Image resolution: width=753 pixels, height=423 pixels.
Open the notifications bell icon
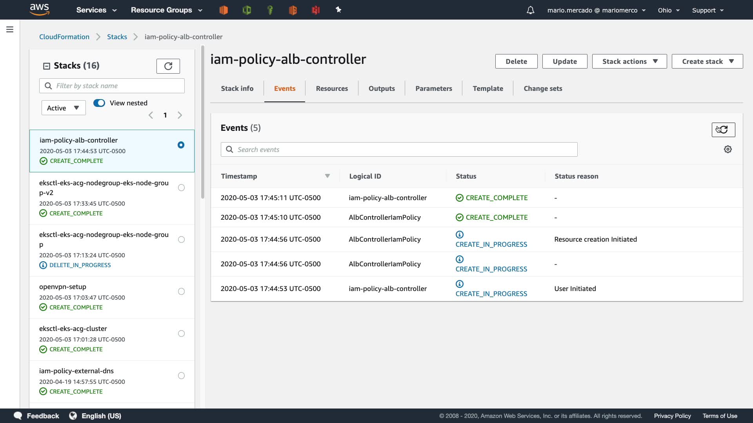(530, 10)
